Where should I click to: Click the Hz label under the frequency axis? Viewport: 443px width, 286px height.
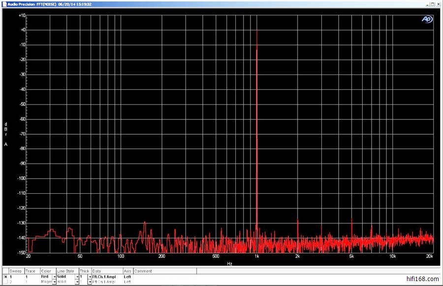point(229,263)
